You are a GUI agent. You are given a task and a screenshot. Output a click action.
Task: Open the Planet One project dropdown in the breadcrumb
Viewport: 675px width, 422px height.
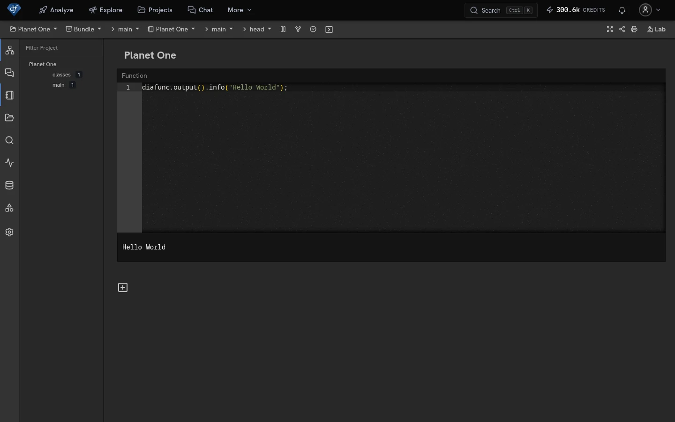coord(33,29)
